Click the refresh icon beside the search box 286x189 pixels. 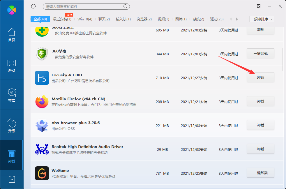[x=33, y=6]
